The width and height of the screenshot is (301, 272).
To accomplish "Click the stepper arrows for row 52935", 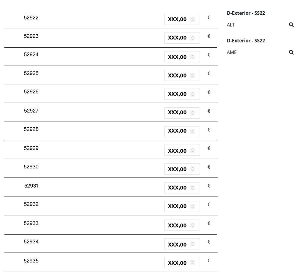I will point(193,263).
